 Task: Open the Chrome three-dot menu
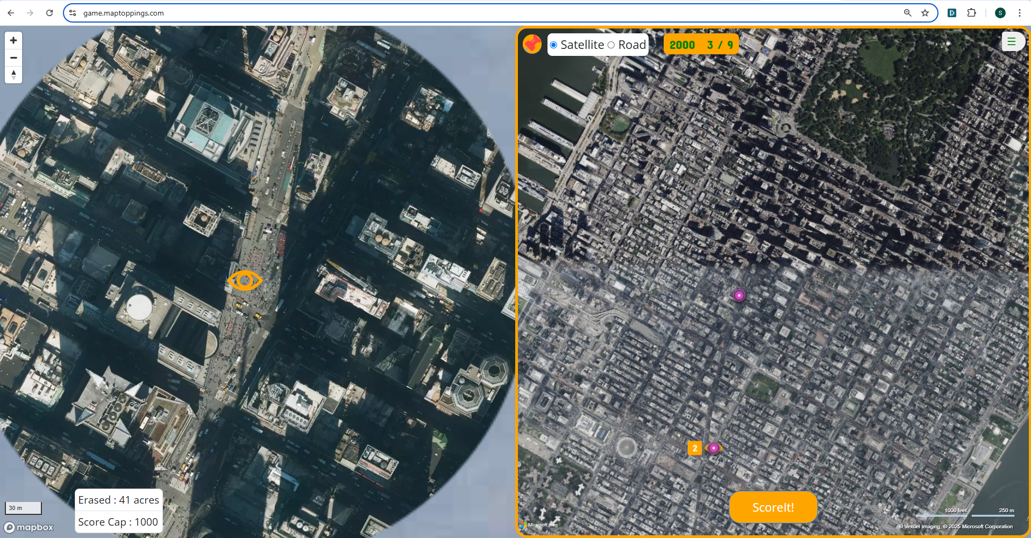click(1020, 13)
